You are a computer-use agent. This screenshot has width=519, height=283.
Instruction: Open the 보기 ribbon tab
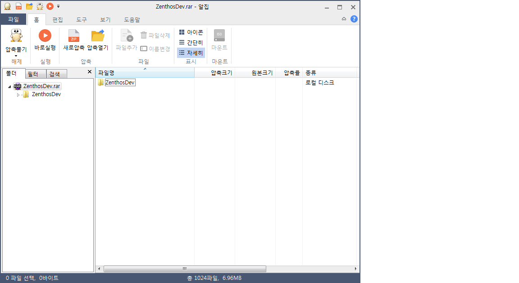click(x=105, y=20)
